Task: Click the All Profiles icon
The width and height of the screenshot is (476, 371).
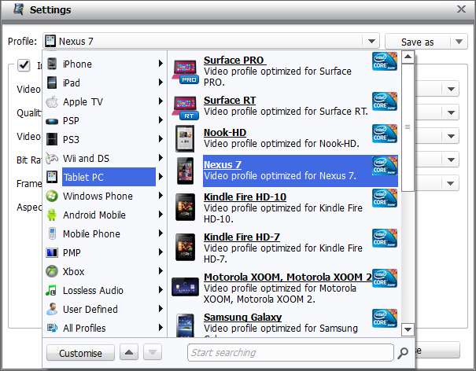Action: (52, 328)
